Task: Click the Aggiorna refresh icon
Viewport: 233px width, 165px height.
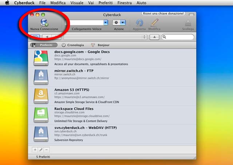Action: (x=139, y=23)
